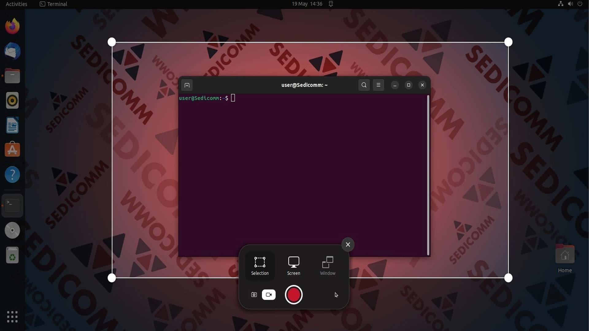Close the screenshot tool panel
Screen dimensions: 589x331
pyautogui.click(x=348, y=245)
